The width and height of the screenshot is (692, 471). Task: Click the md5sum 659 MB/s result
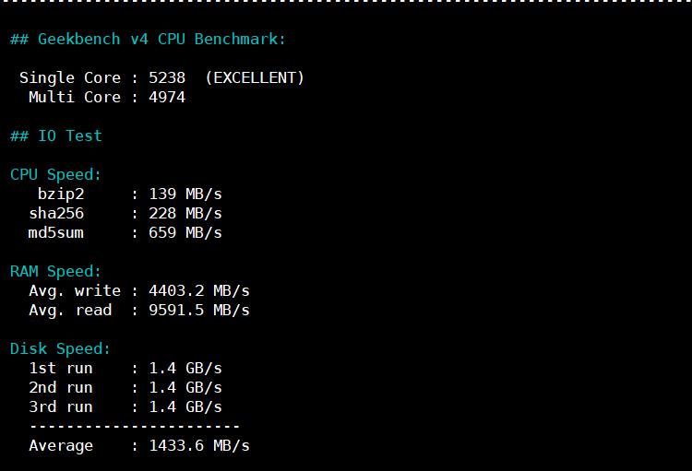pyautogui.click(x=185, y=232)
